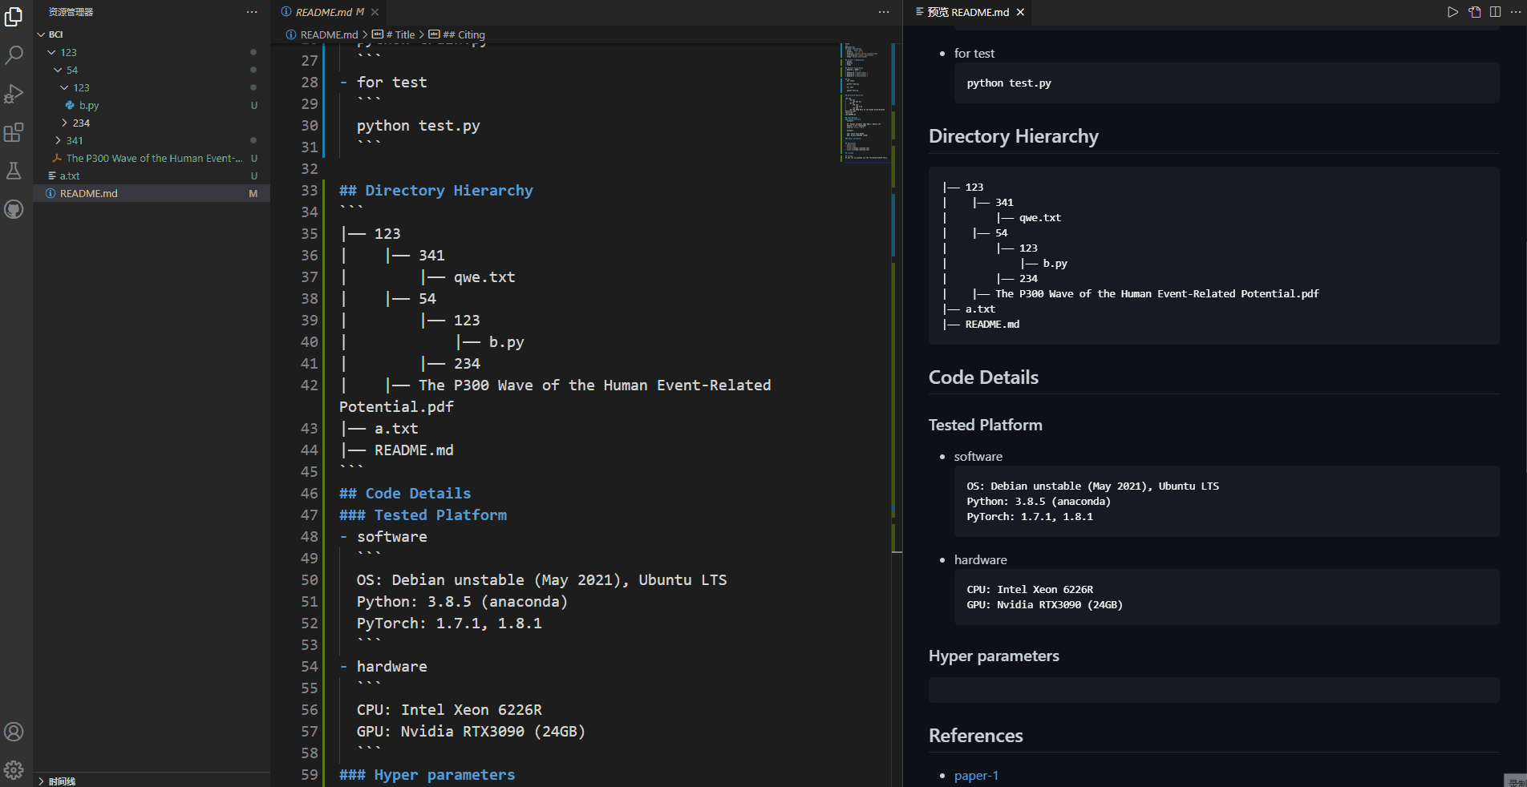The width and height of the screenshot is (1527, 787).
Task: Click the show source icon in preview toolbar
Action: [1474, 12]
